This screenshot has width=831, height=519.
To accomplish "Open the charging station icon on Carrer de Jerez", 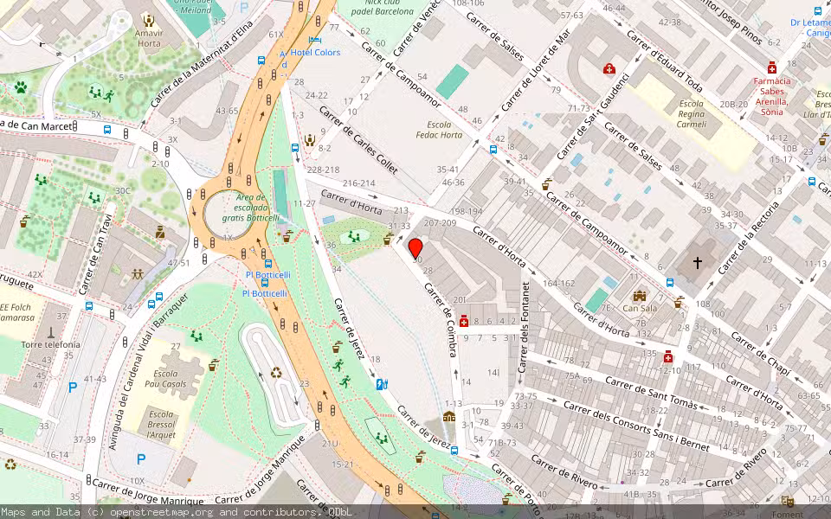I will click(x=382, y=384).
